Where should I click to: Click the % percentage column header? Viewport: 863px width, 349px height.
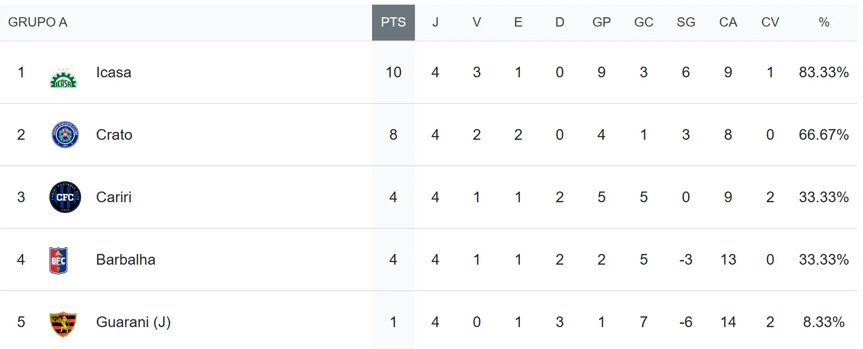tap(824, 22)
